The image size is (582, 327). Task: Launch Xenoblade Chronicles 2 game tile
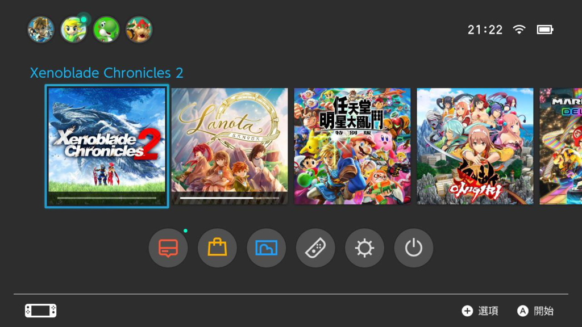(107, 146)
